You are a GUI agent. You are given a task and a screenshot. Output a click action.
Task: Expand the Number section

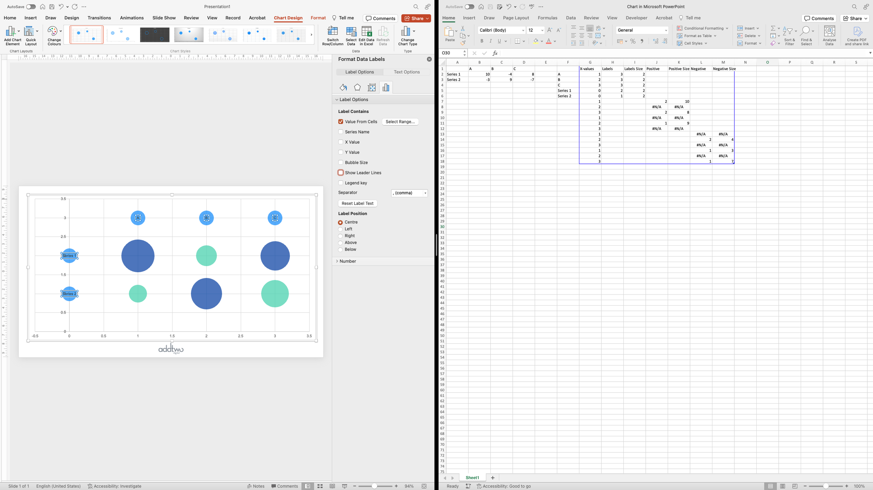347,261
